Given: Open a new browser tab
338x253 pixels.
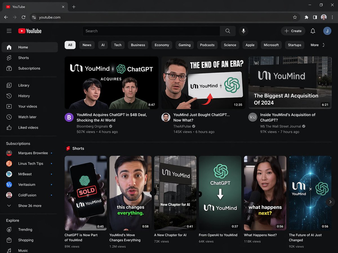Looking at the screenshot, I should click(74, 7).
